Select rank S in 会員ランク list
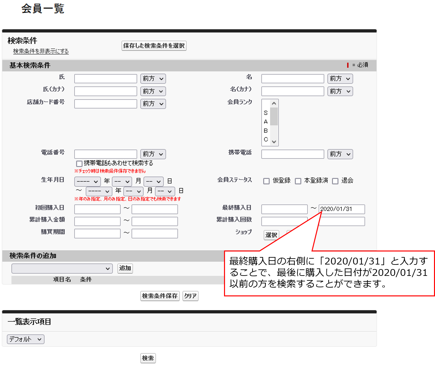This screenshot has width=435, height=366. (266, 113)
